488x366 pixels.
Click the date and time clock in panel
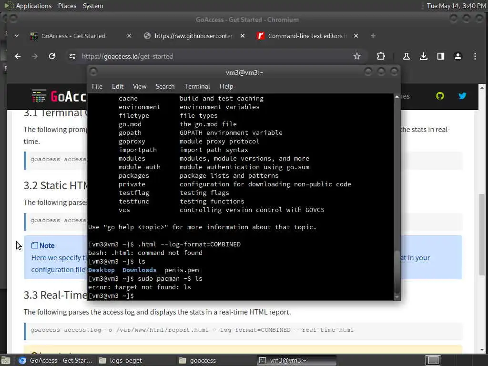click(x=456, y=6)
